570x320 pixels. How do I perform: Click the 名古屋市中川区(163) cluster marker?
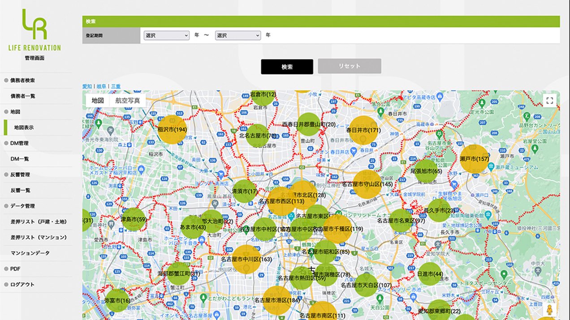(x=246, y=259)
